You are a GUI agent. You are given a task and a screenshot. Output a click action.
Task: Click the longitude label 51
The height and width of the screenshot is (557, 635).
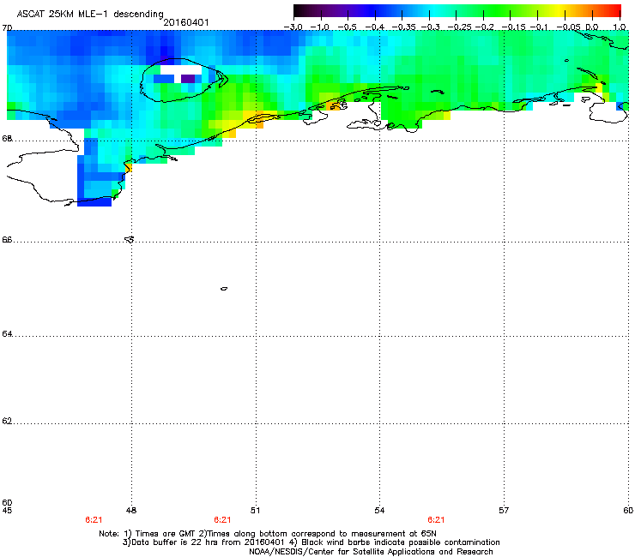pyautogui.click(x=255, y=511)
